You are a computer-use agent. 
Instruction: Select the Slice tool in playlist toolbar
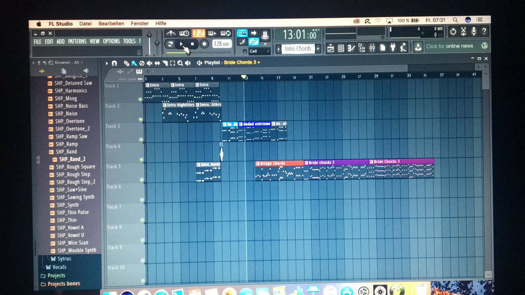pos(165,63)
